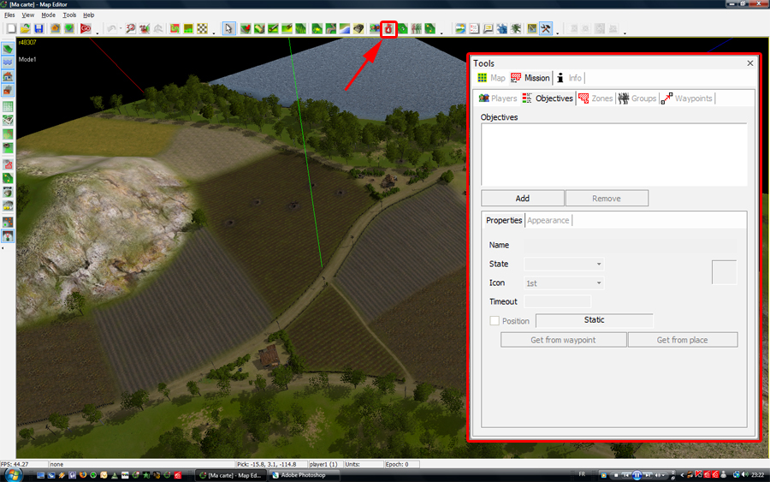770x482 pixels.
Task: Select the road path terrain tool icon
Action: (x=330, y=28)
